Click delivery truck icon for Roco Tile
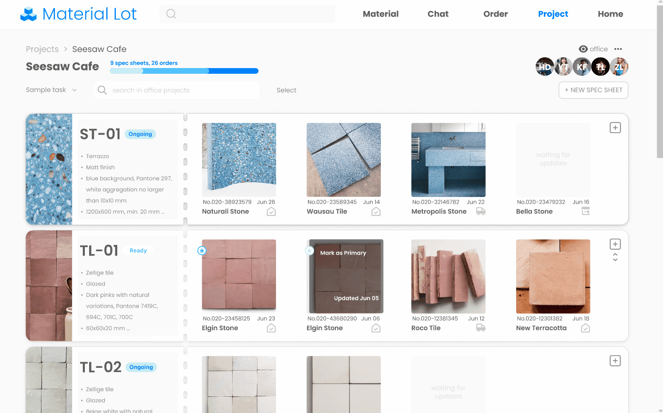663x413 pixels. click(x=481, y=328)
